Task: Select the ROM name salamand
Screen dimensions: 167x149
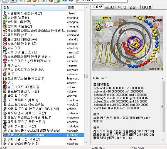Action: (x=73, y=35)
